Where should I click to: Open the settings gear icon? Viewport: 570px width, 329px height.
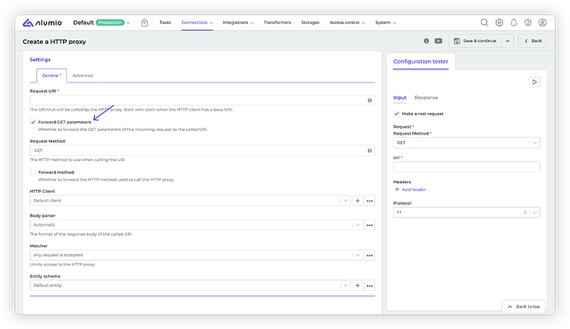499,22
